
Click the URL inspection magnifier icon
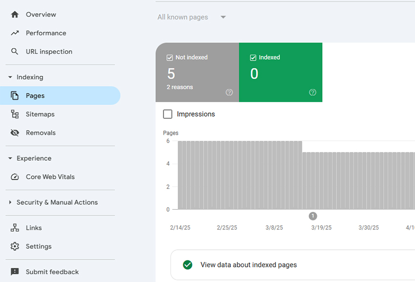click(x=15, y=52)
